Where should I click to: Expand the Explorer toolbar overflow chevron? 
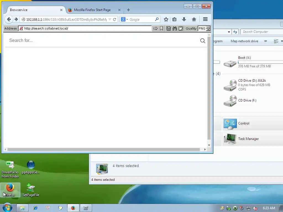266,41
